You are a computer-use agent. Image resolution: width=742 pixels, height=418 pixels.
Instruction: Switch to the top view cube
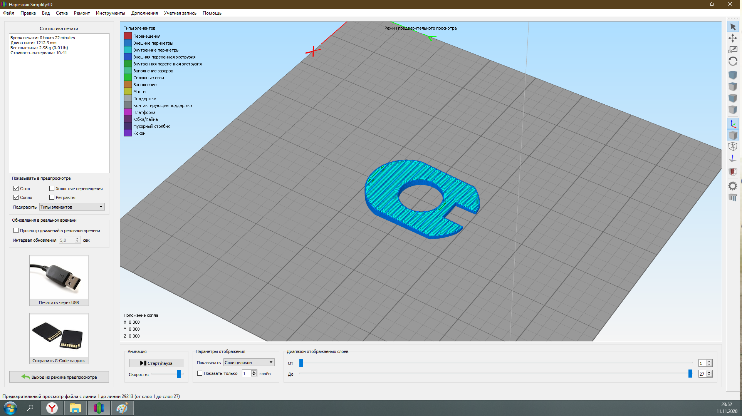(x=733, y=87)
